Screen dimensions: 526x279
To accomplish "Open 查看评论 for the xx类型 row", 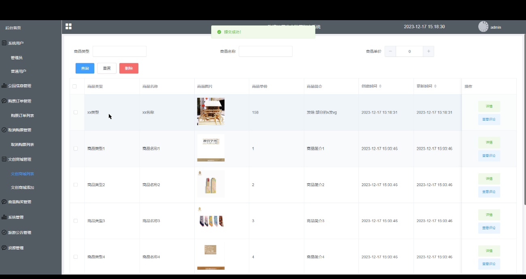I will point(489,120).
